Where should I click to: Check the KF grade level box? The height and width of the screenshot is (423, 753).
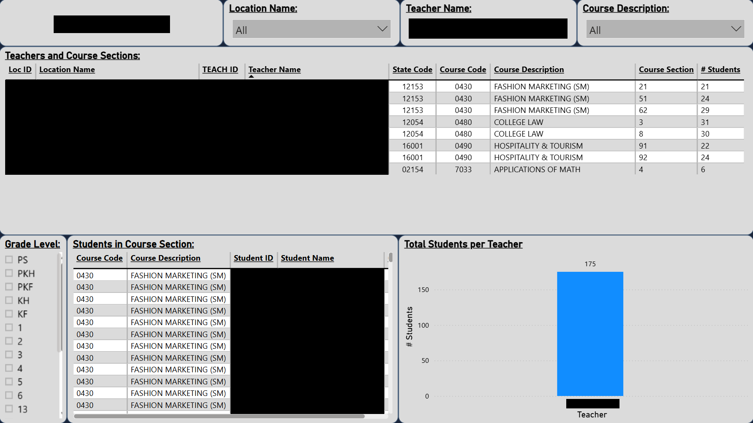tap(9, 313)
